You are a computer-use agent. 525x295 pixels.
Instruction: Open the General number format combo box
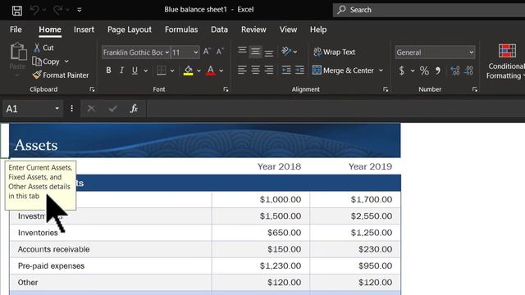435,52
